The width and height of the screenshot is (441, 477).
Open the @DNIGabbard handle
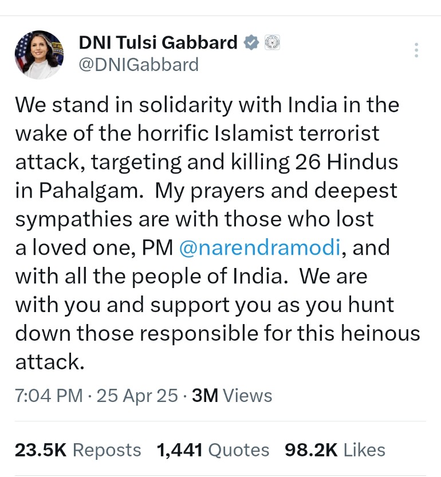138,65
